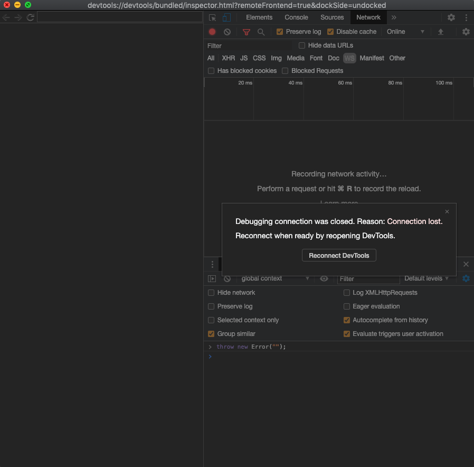Filter requests by CSS
This screenshot has height=467, width=474.
click(x=259, y=58)
